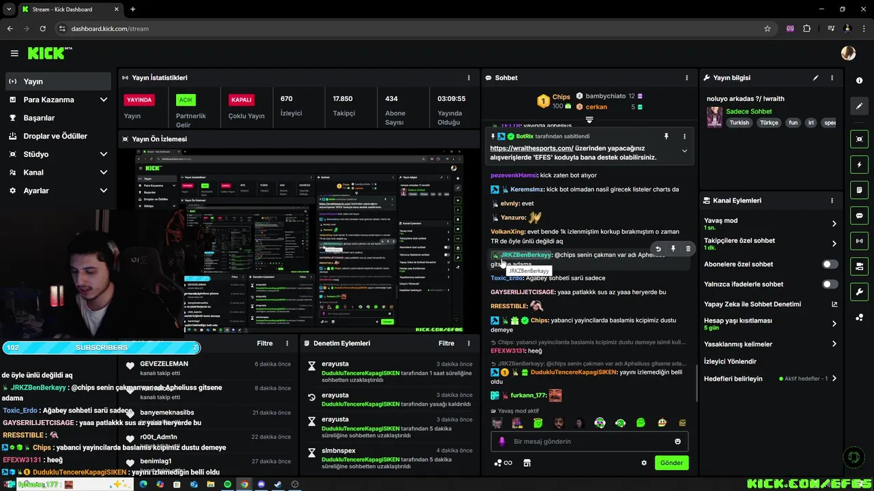The width and height of the screenshot is (874, 491).
Task: Expand the Ayarlar sidebar section
Action: 103,191
